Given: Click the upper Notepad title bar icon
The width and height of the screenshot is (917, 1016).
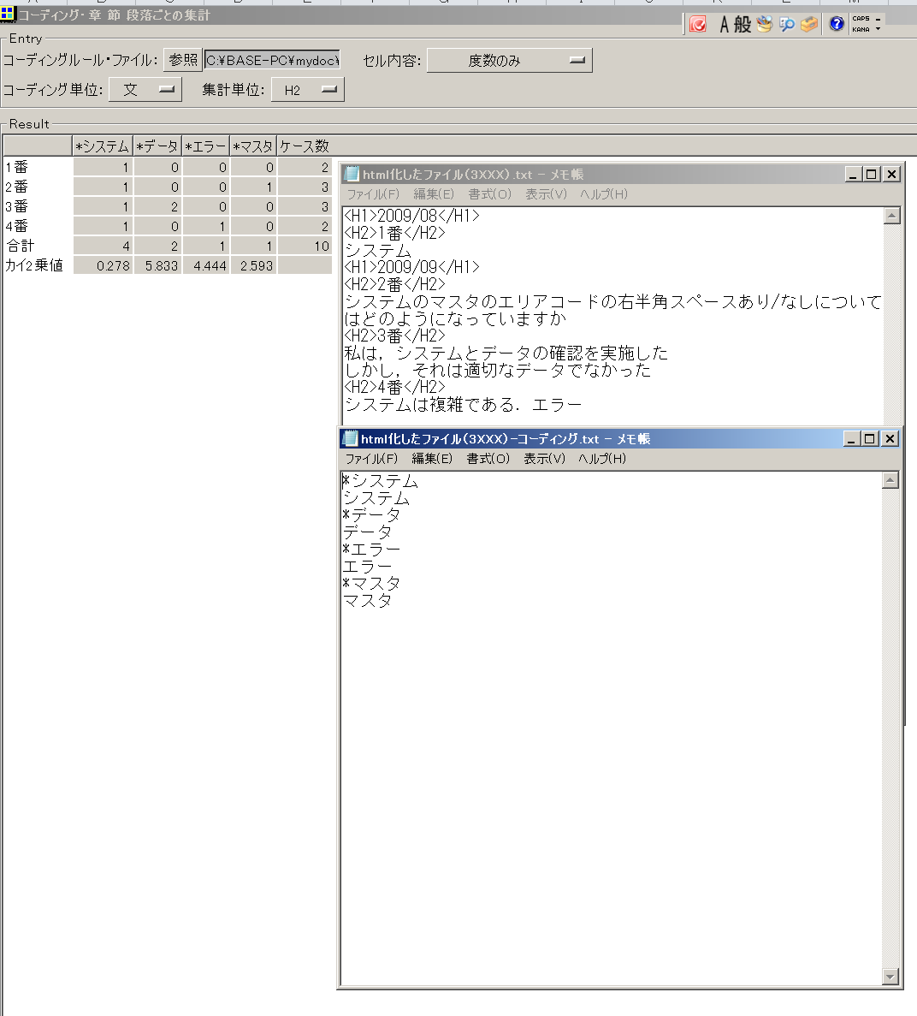Looking at the screenshot, I should (x=352, y=174).
